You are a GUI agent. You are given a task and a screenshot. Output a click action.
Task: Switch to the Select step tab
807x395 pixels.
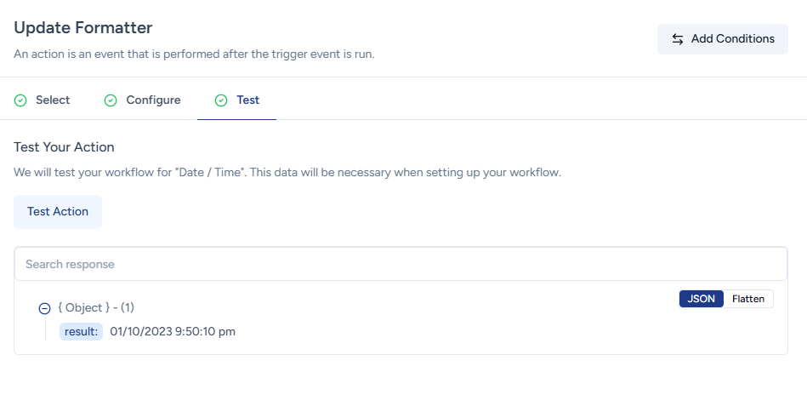(53, 100)
